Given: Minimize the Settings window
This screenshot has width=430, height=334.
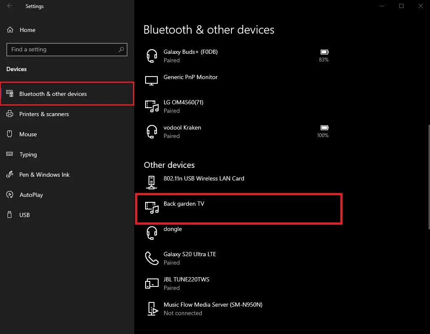Looking at the screenshot, I should pos(382,6).
